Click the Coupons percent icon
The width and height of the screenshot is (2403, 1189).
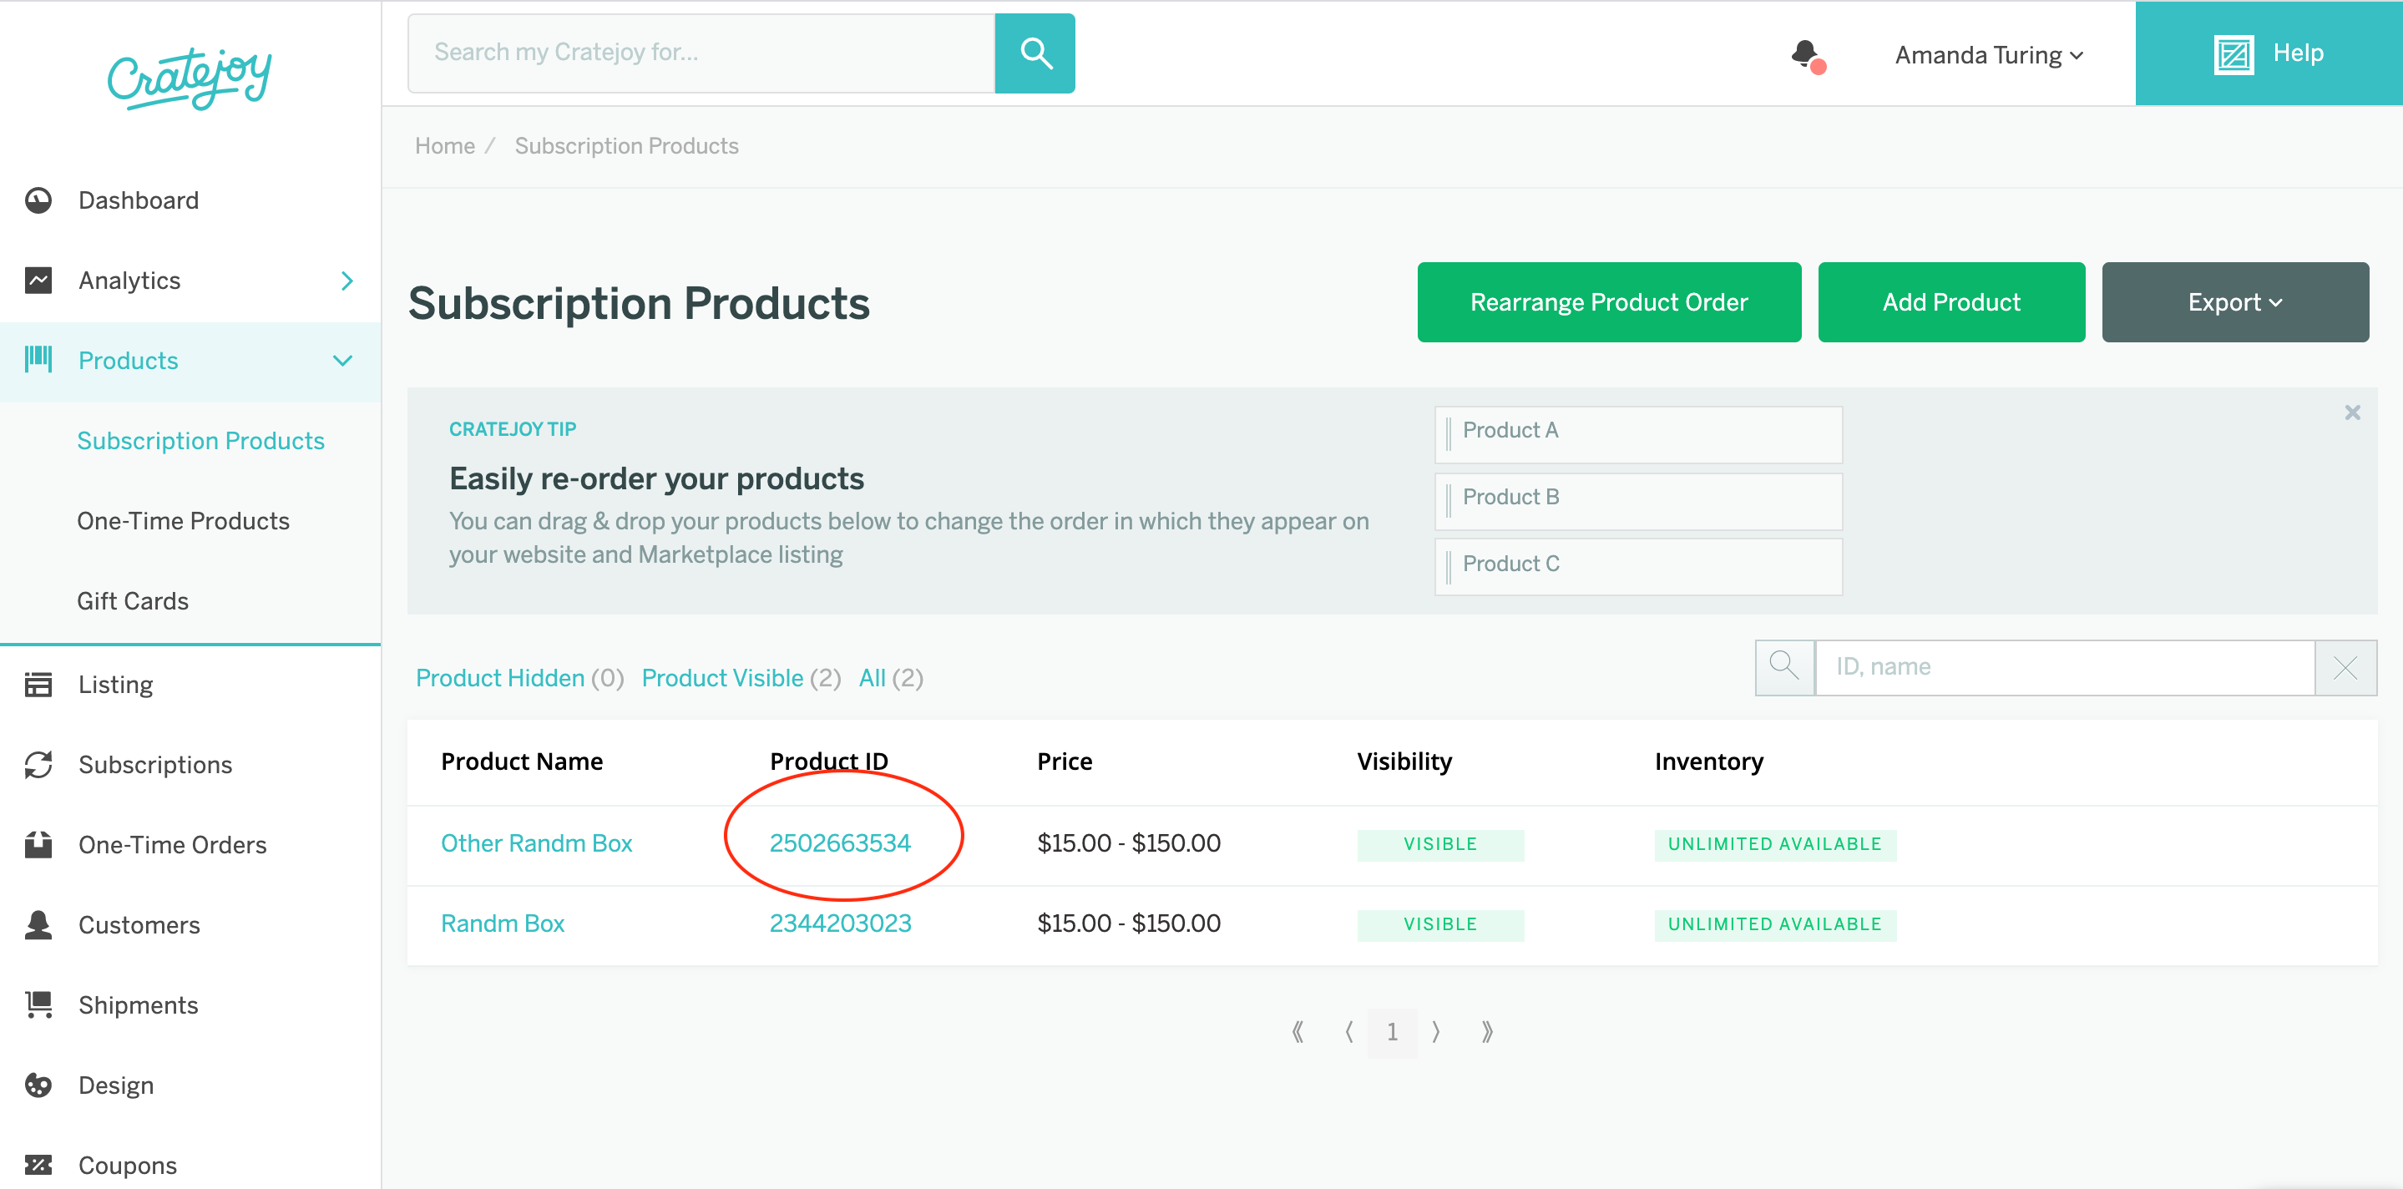[38, 1165]
